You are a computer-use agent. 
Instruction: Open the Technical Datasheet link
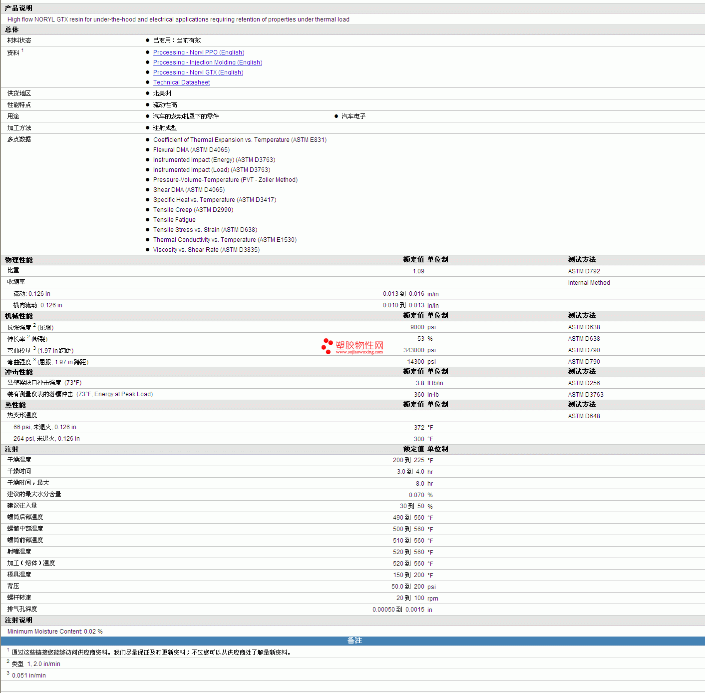[181, 82]
